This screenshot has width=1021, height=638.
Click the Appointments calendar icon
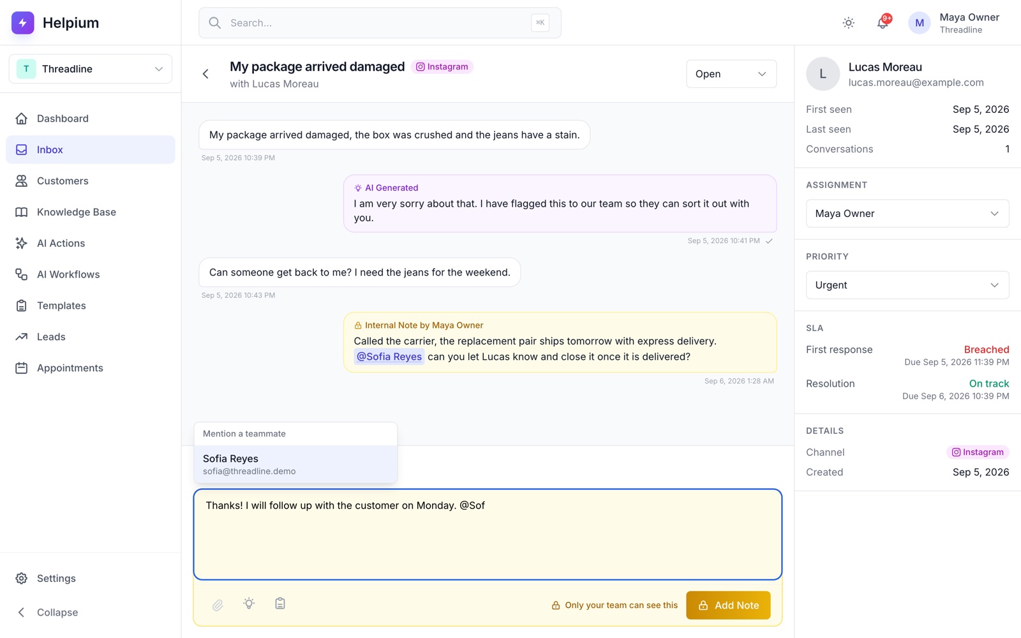22,368
